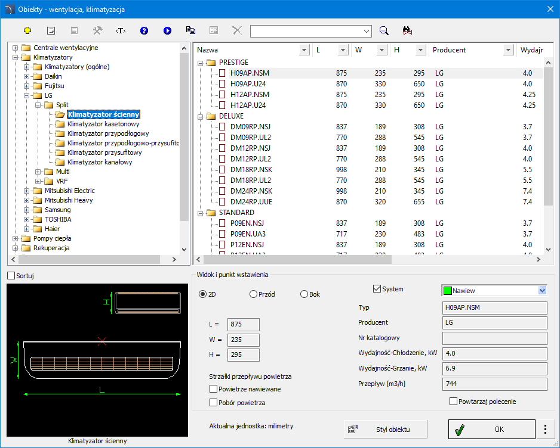Click the blue arrow play icon

point(167,30)
